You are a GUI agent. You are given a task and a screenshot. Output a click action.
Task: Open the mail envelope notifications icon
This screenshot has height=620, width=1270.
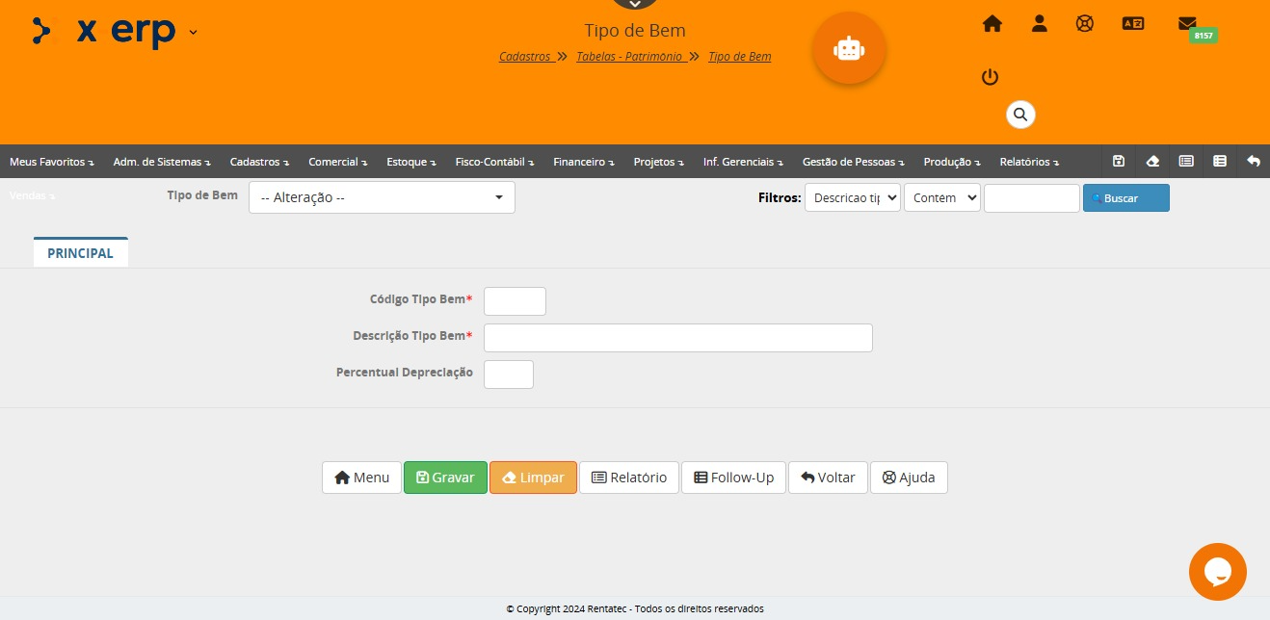[1187, 24]
